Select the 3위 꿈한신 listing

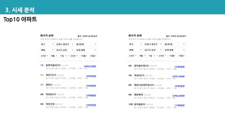[68, 86]
